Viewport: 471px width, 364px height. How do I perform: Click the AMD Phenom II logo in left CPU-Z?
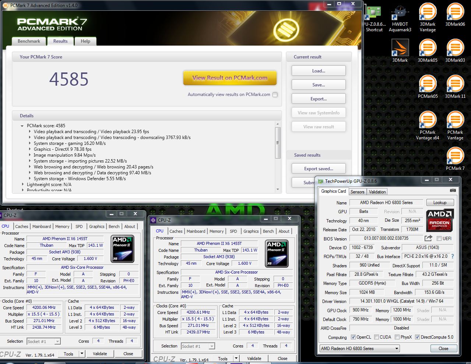tap(122, 249)
